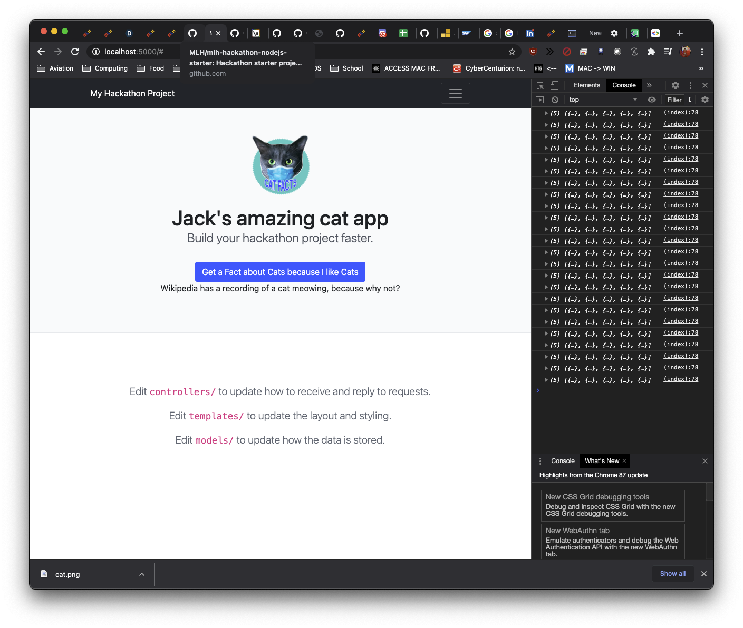Toggle the hamburger navigation menu
The image size is (743, 628).
pos(456,93)
